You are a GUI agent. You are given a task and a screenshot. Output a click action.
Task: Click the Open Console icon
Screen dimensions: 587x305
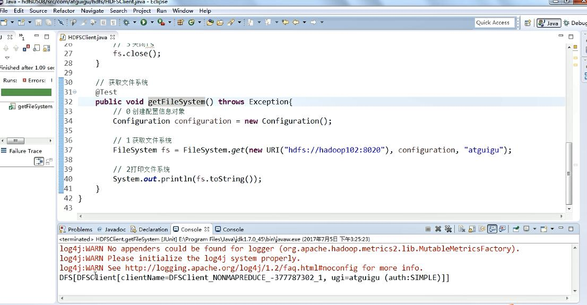[544, 229]
